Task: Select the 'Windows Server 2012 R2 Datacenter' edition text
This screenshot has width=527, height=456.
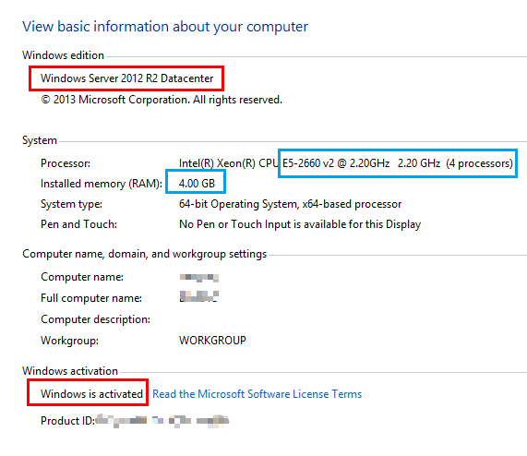Action: click(x=127, y=78)
